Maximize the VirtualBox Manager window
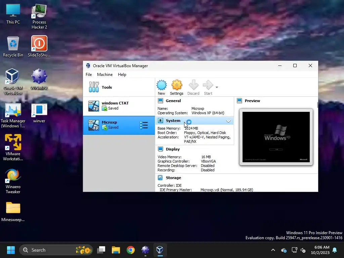The image size is (344, 258). tap(295, 66)
